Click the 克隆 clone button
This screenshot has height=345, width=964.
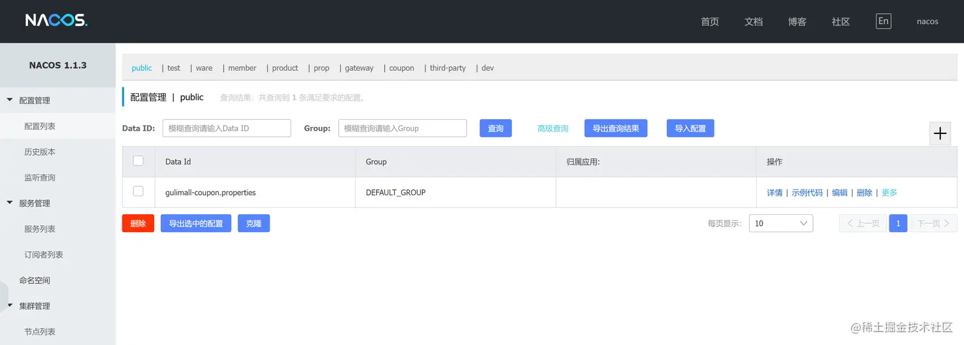(x=254, y=223)
